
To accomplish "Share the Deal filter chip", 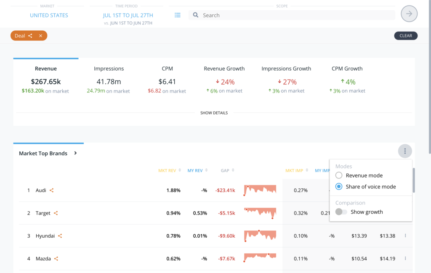I will coord(30,36).
